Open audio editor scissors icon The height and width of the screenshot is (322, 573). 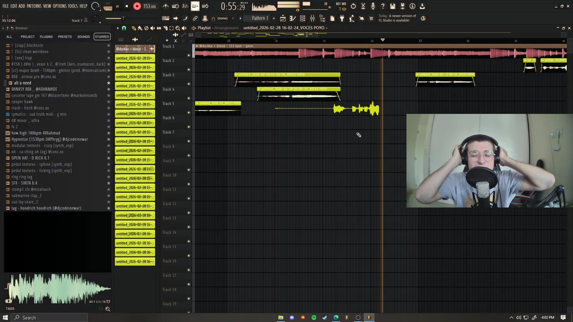363,6
